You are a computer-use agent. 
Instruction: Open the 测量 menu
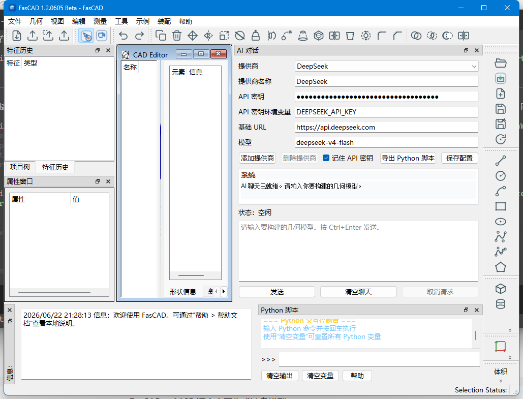[x=100, y=21]
